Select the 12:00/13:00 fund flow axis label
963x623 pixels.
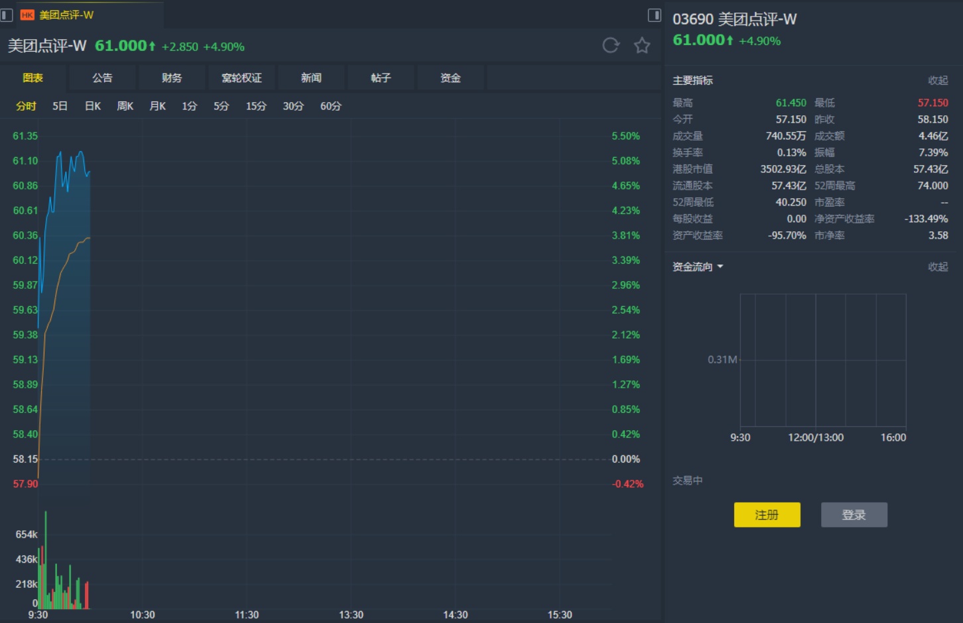point(816,437)
